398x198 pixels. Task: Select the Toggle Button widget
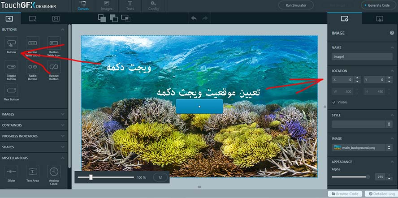coord(11,69)
